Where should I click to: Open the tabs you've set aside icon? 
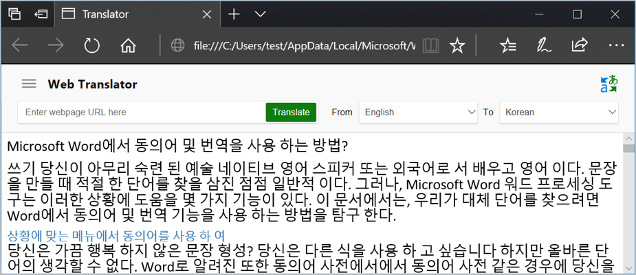[x=14, y=14]
